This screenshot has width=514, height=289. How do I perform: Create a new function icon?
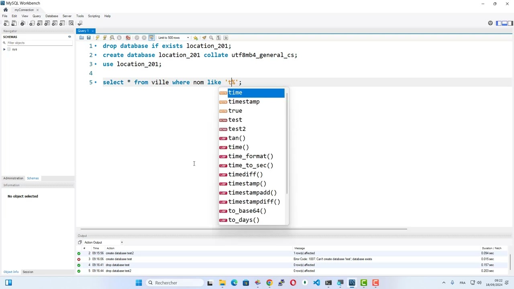click(x=63, y=23)
